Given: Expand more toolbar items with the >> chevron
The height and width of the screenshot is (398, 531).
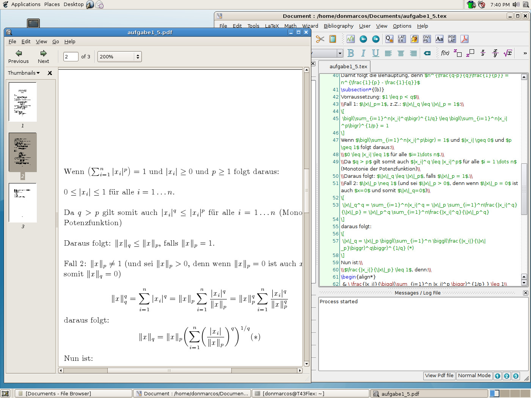Looking at the screenshot, I should click(525, 53).
